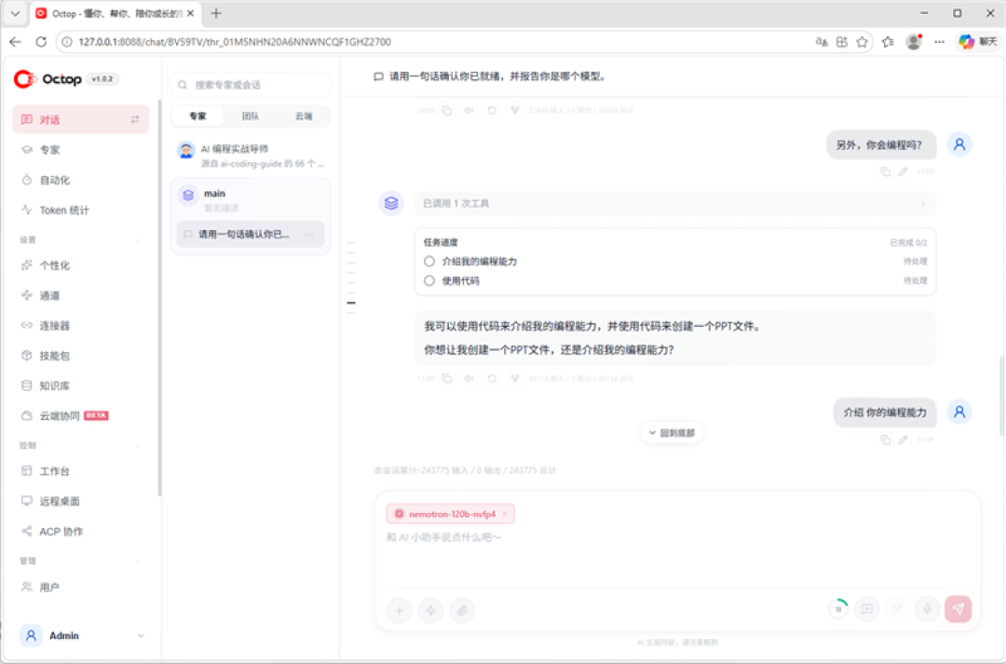The height and width of the screenshot is (664, 1006).
Task: Open the 自动化 sidebar item
Action: click(x=81, y=180)
